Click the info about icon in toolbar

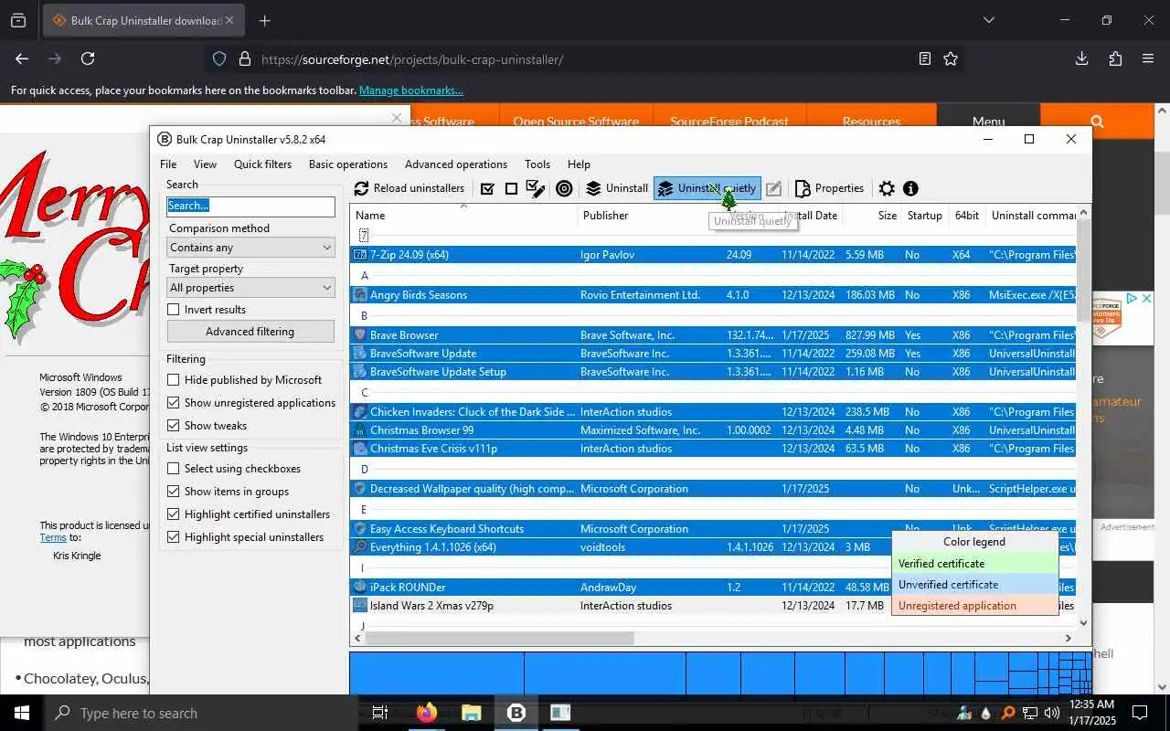click(910, 189)
